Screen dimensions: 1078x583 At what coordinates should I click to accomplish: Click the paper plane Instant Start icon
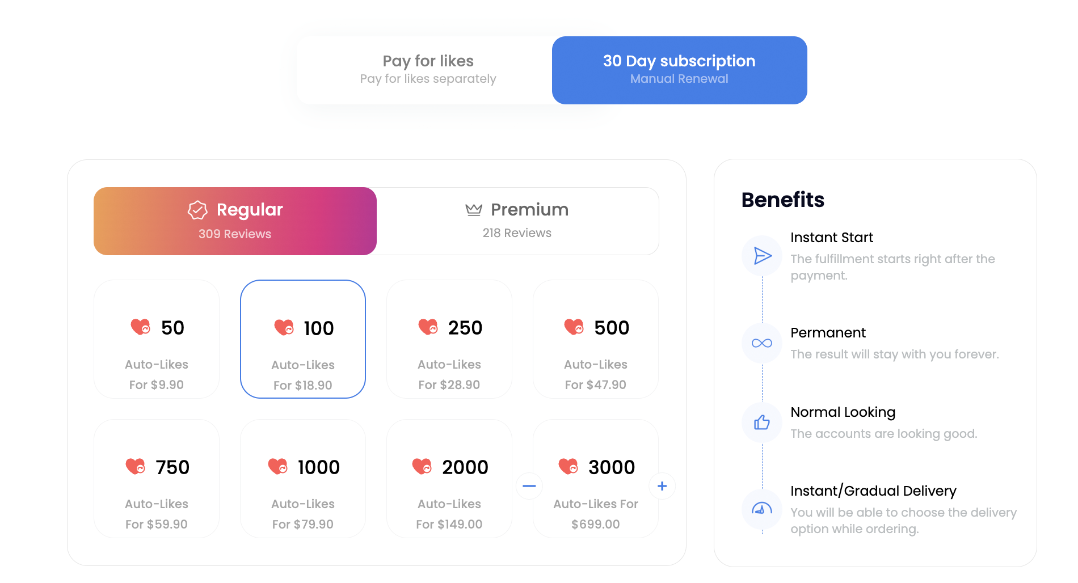pos(762,256)
